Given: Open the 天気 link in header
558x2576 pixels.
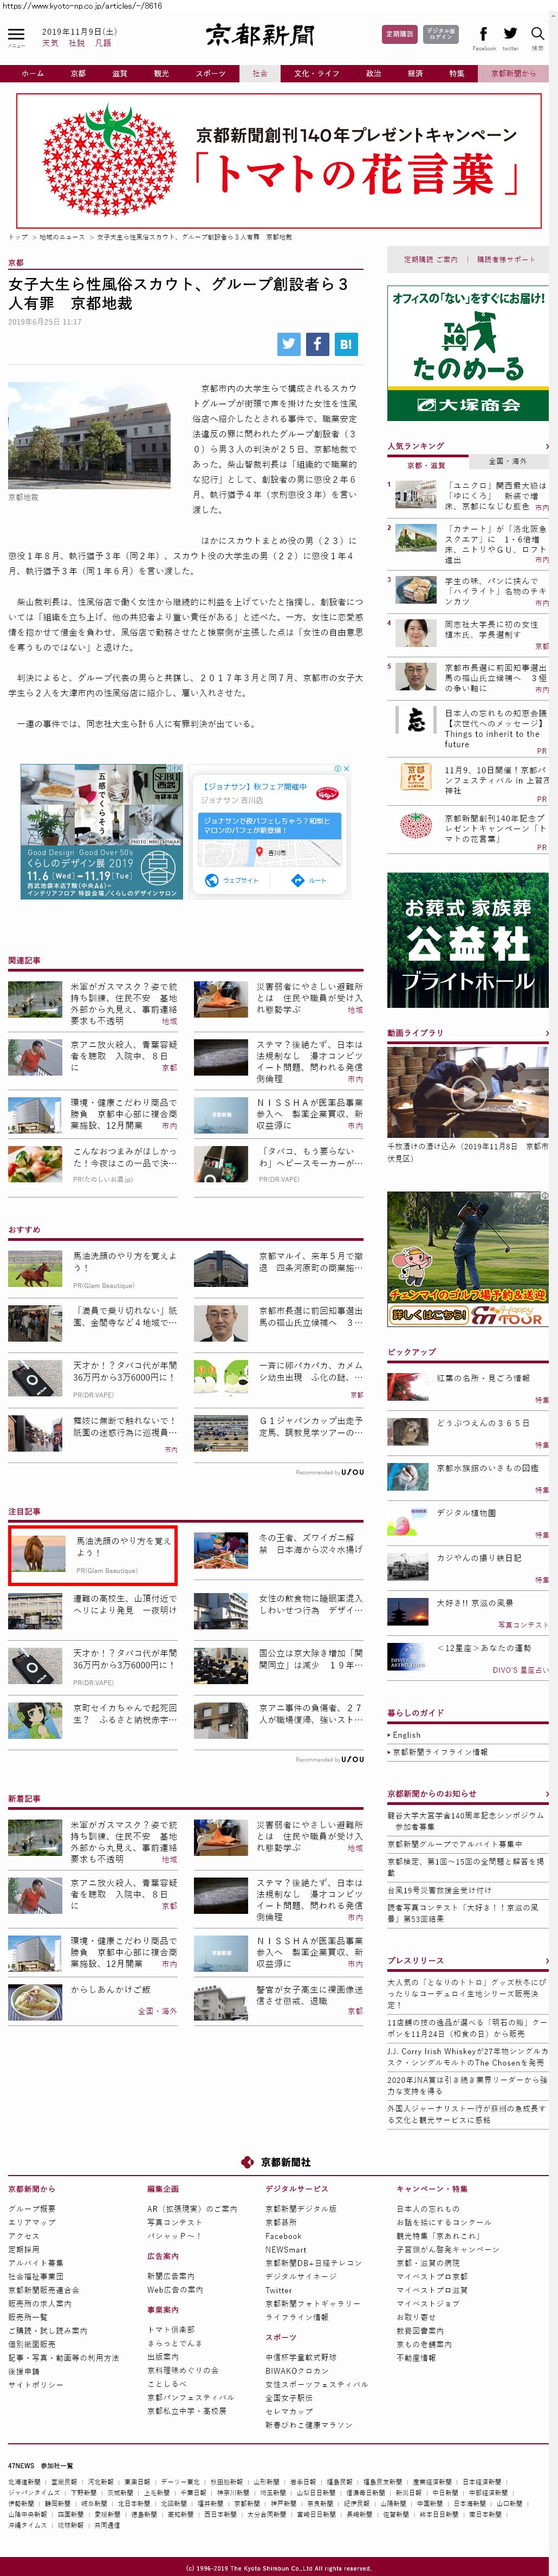Looking at the screenshot, I should click(x=50, y=43).
